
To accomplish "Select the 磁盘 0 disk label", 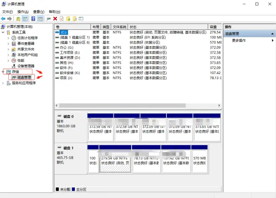I will (x=68, y=116).
